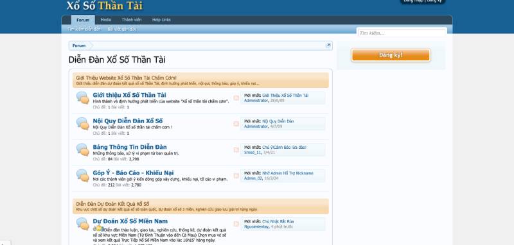Open Administrator profile under Giới Thiệu Xổ Số Thần Tài post
The width and height of the screenshot is (514, 245).
[256, 101]
